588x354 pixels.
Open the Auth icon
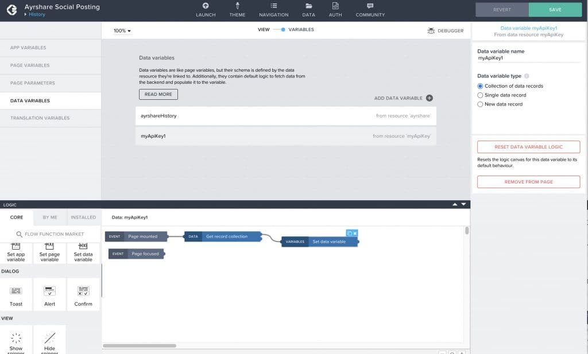[335, 6]
